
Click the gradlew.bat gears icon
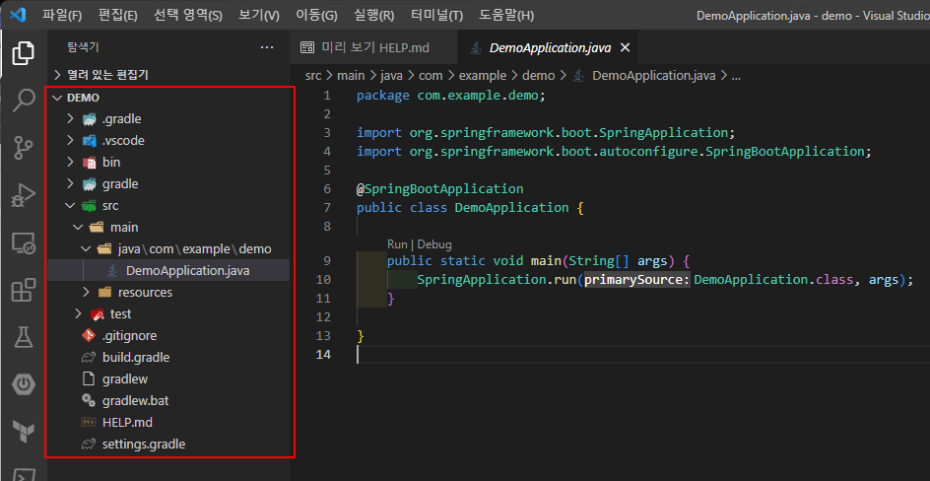(x=89, y=400)
